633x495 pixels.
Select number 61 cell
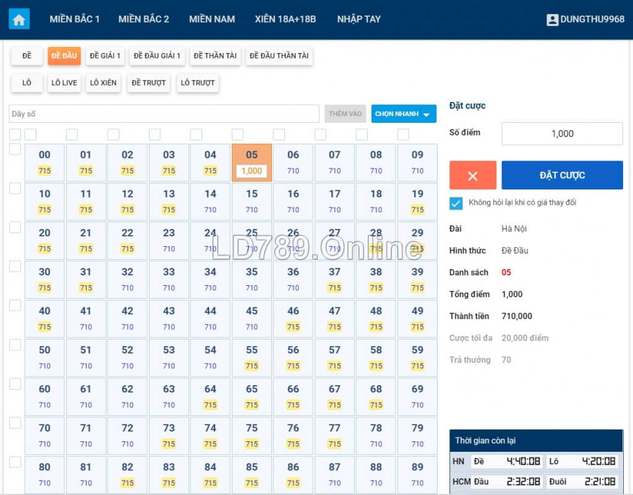coord(85,397)
